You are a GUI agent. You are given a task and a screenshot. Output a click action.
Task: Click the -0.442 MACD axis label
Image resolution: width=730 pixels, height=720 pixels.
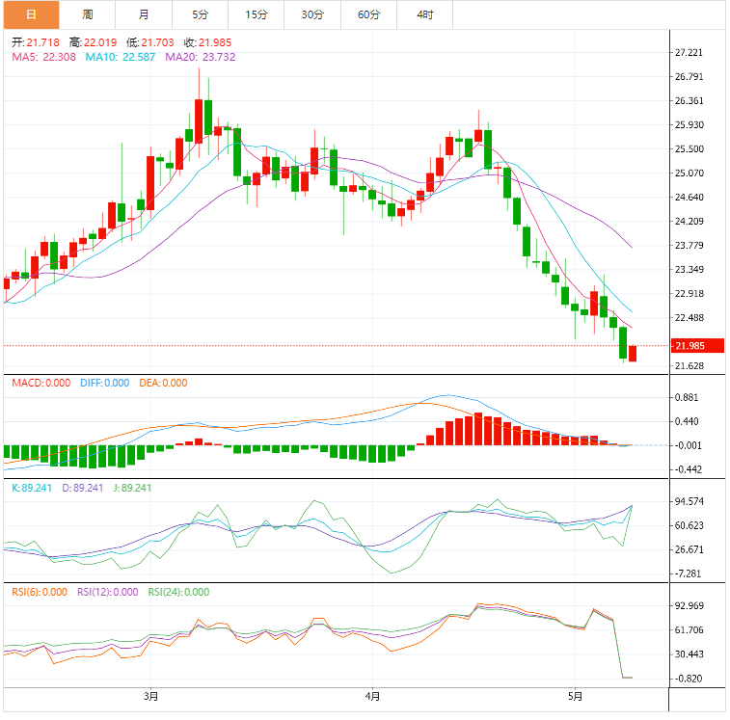[x=689, y=469]
